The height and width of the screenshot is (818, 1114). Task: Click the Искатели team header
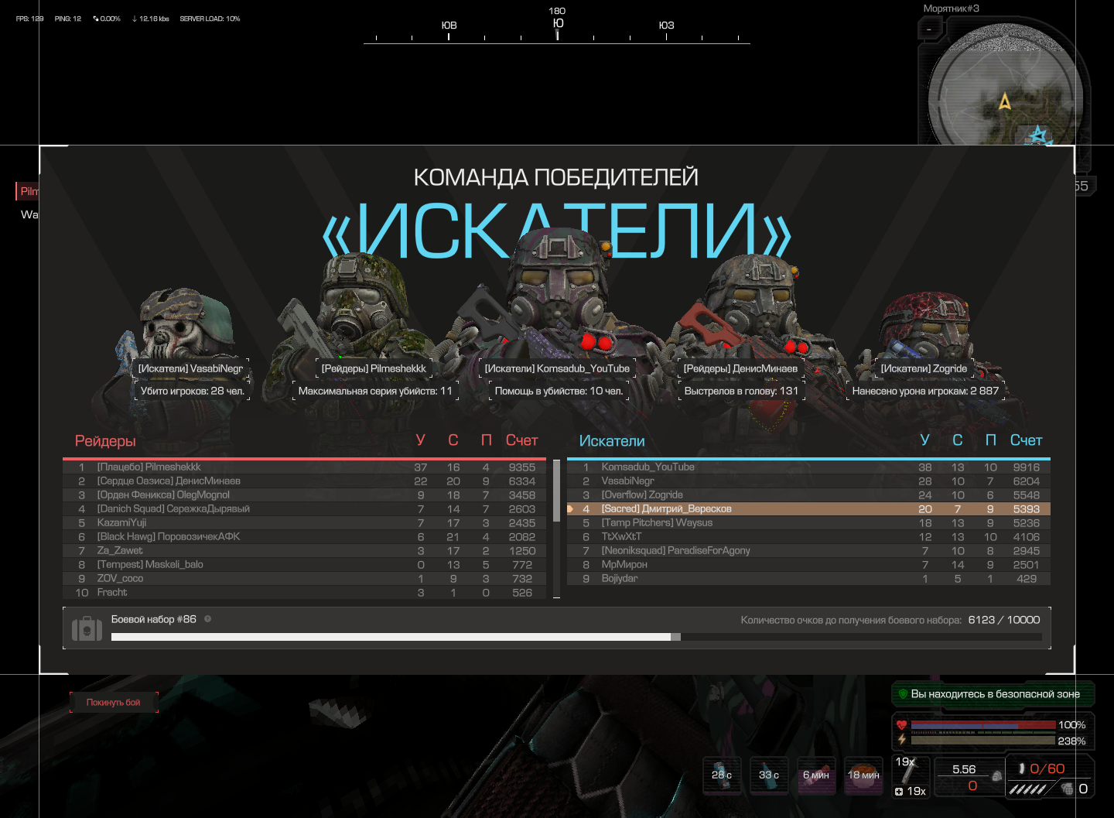(x=612, y=441)
